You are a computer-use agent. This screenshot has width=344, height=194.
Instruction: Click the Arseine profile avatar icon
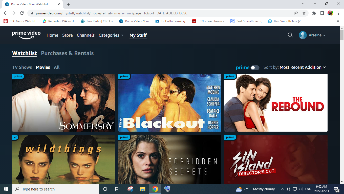[303, 35]
